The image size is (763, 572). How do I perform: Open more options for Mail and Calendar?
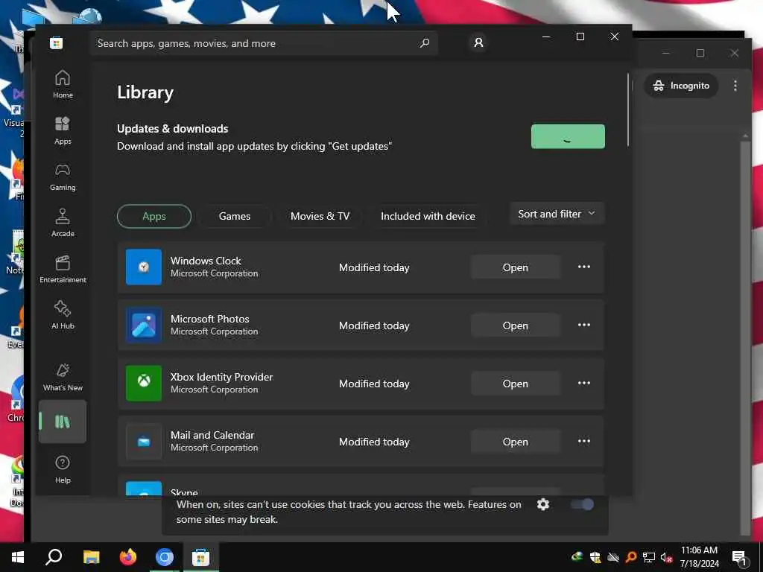tap(584, 441)
